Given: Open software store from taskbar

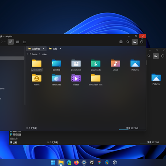Looking at the screenshot, I should coord(107,162).
